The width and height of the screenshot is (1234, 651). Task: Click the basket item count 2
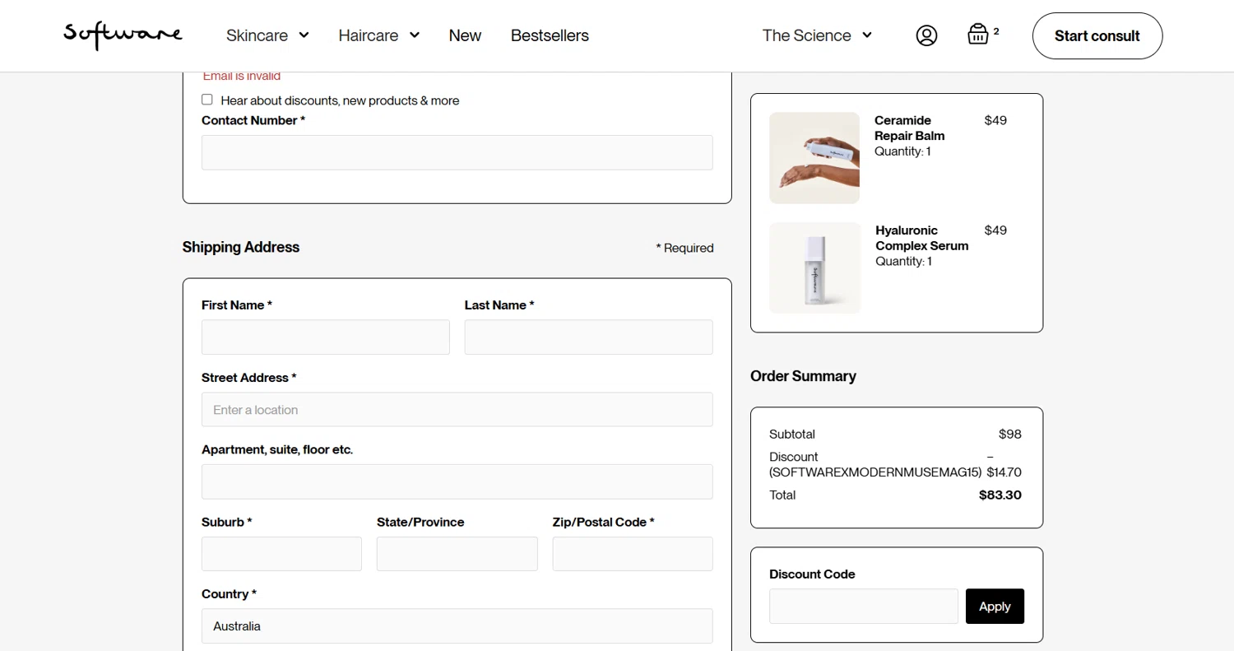[996, 31]
